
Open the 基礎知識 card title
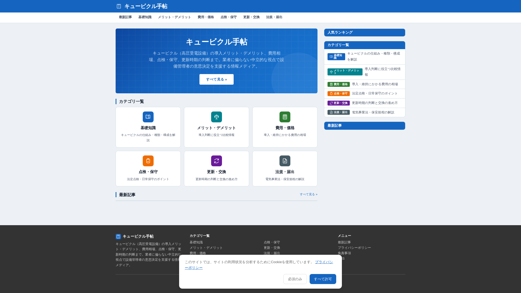point(148,128)
